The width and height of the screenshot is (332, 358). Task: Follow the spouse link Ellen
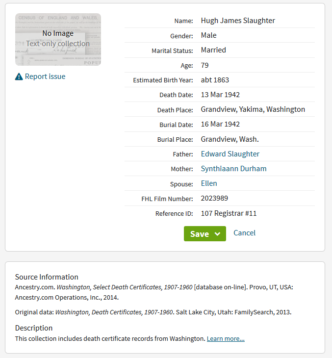209,183
